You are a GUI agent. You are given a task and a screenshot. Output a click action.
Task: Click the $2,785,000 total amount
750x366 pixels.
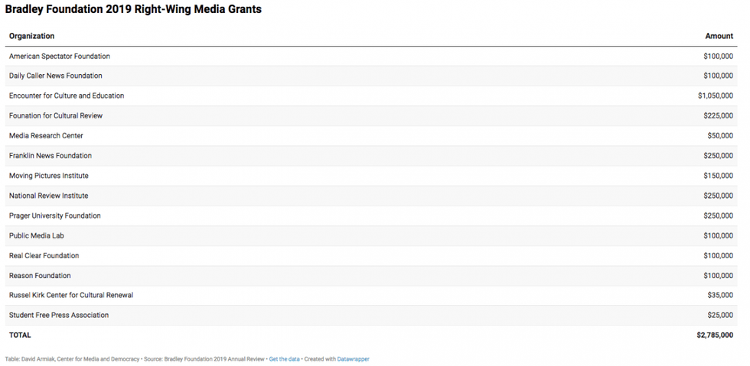tap(715, 335)
